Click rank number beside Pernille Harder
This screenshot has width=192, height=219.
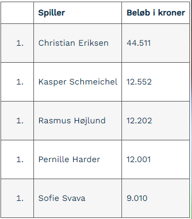20,159
